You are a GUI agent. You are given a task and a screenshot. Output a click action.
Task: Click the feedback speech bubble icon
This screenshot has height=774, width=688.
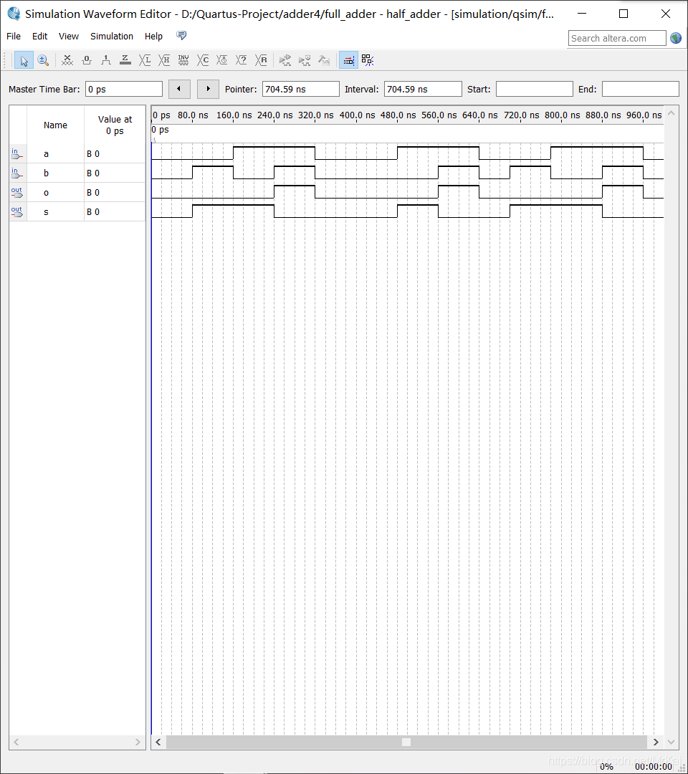[x=181, y=36]
